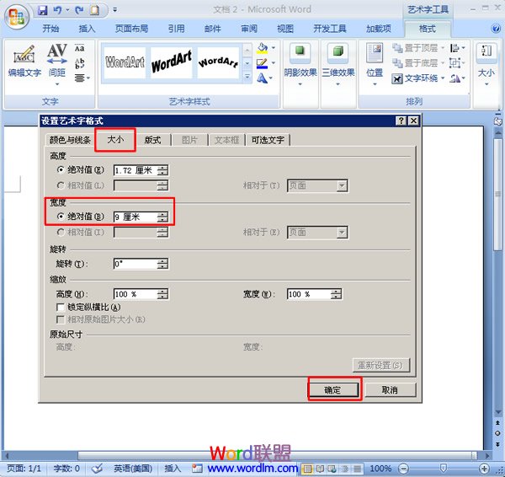Select height absolute value radio button

click(x=61, y=169)
